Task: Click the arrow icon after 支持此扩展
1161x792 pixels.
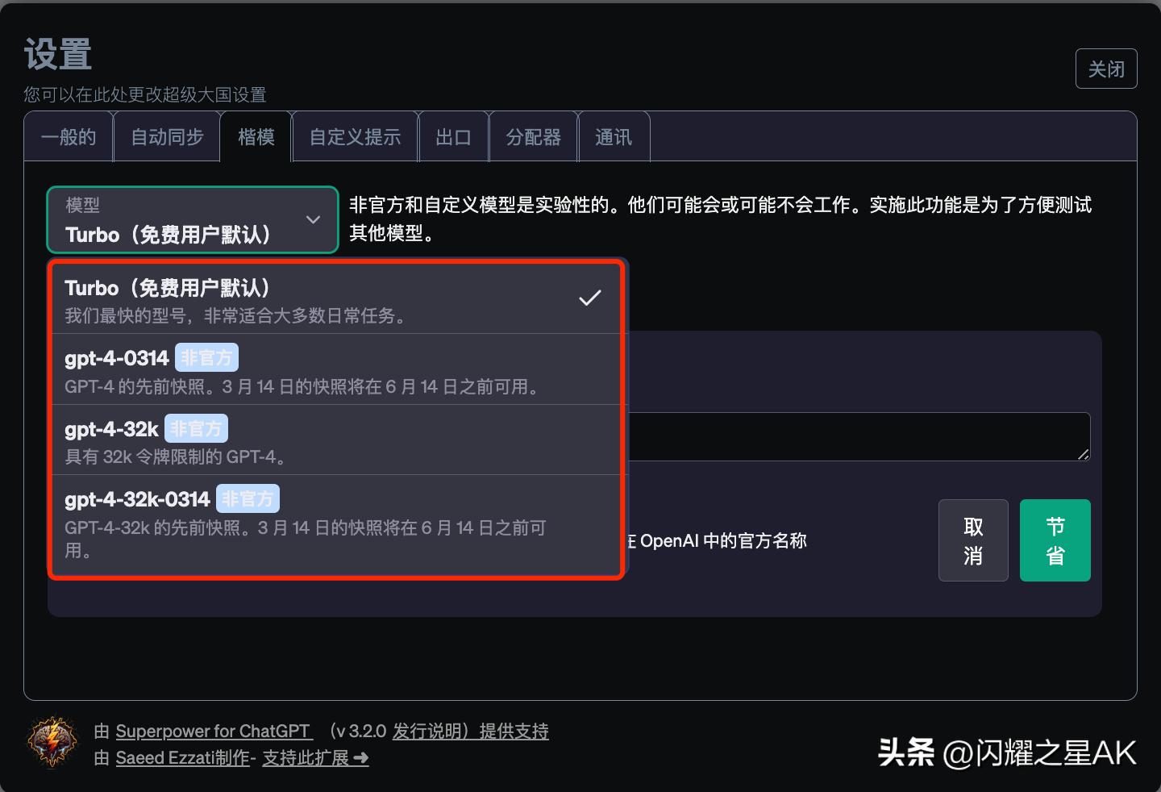Action: point(360,758)
